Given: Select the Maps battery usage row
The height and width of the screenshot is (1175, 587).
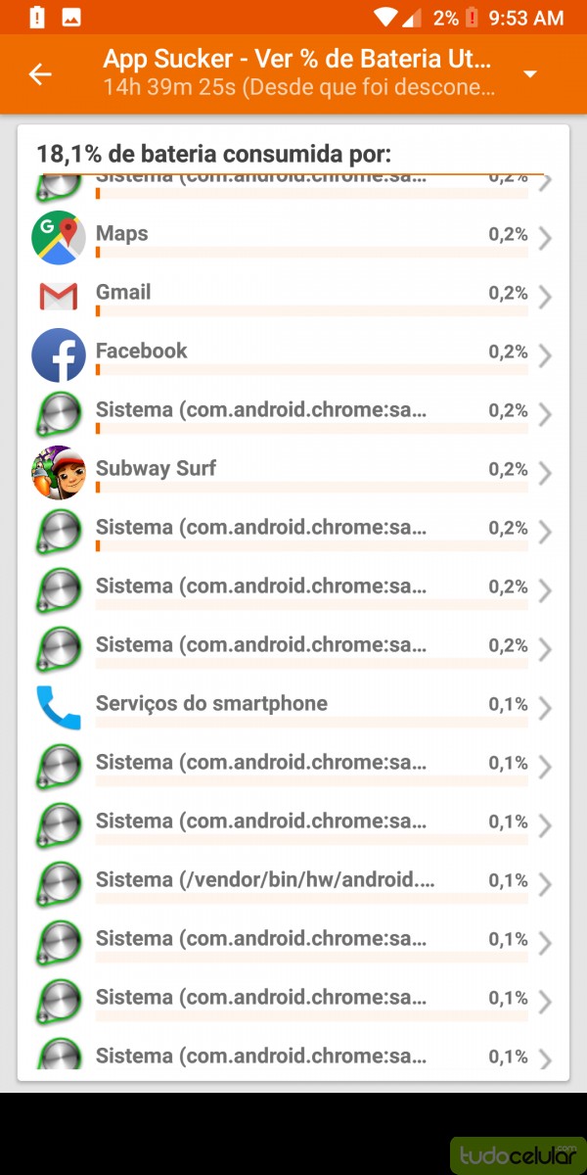Looking at the screenshot, I should point(293,238).
